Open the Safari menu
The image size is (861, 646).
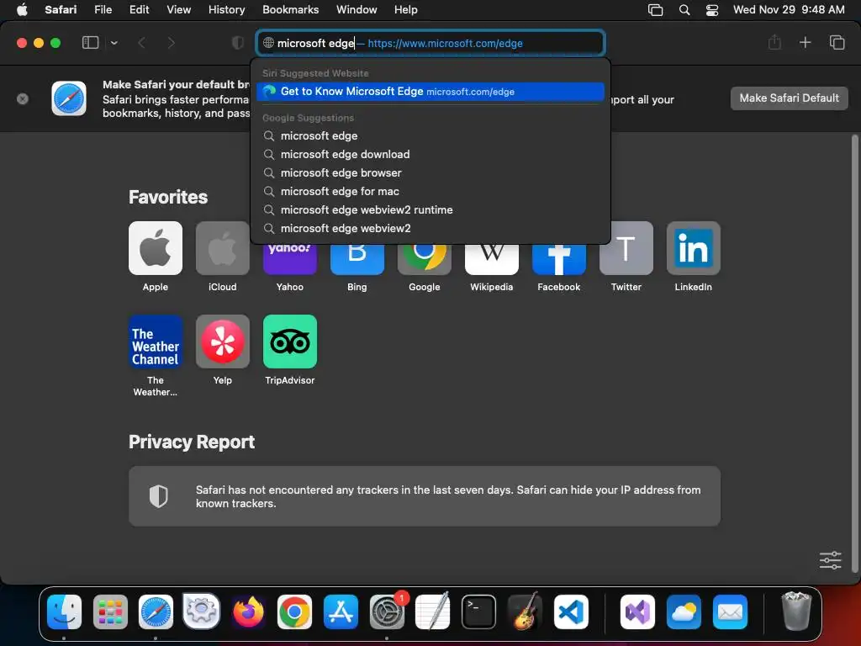point(61,10)
